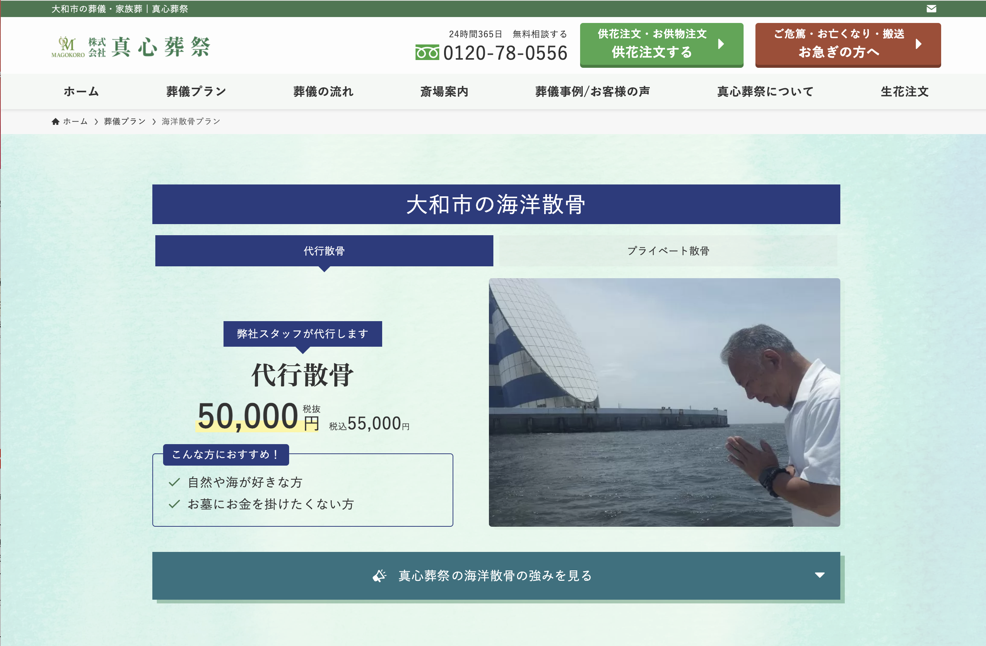The width and height of the screenshot is (986, 646).
Task: Open 真心葬祭について menu item
Action: tap(765, 91)
